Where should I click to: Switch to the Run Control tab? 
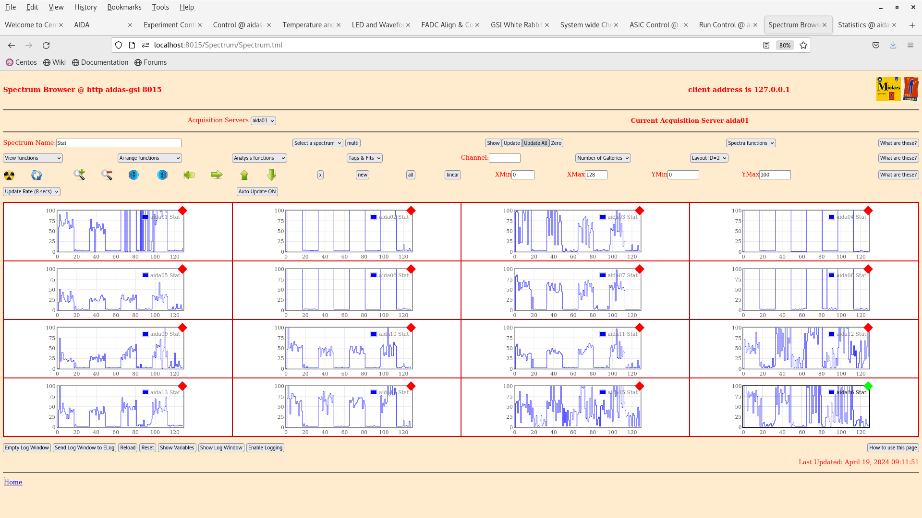[728, 25]
